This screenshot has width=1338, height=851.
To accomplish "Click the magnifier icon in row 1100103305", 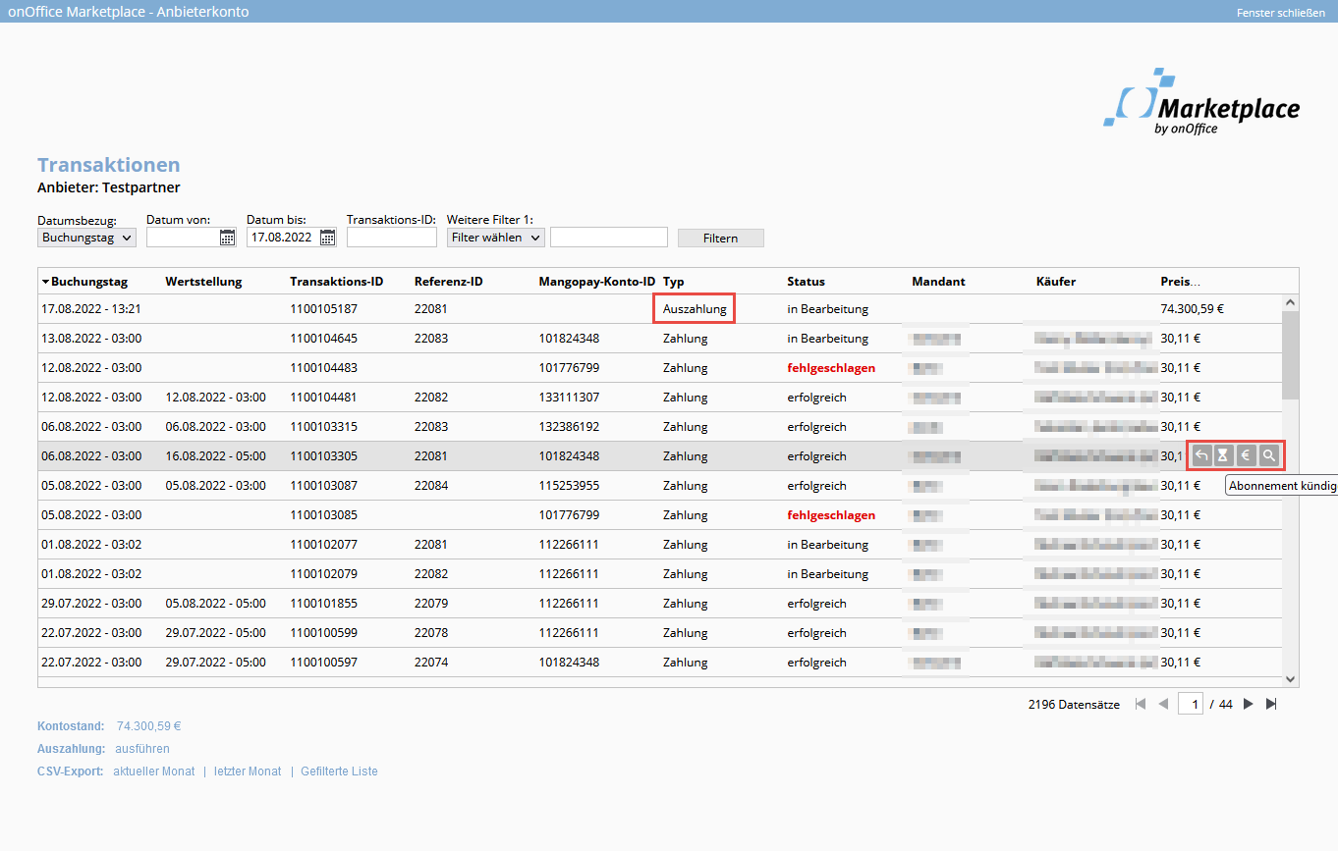I will coord(1269,455).
